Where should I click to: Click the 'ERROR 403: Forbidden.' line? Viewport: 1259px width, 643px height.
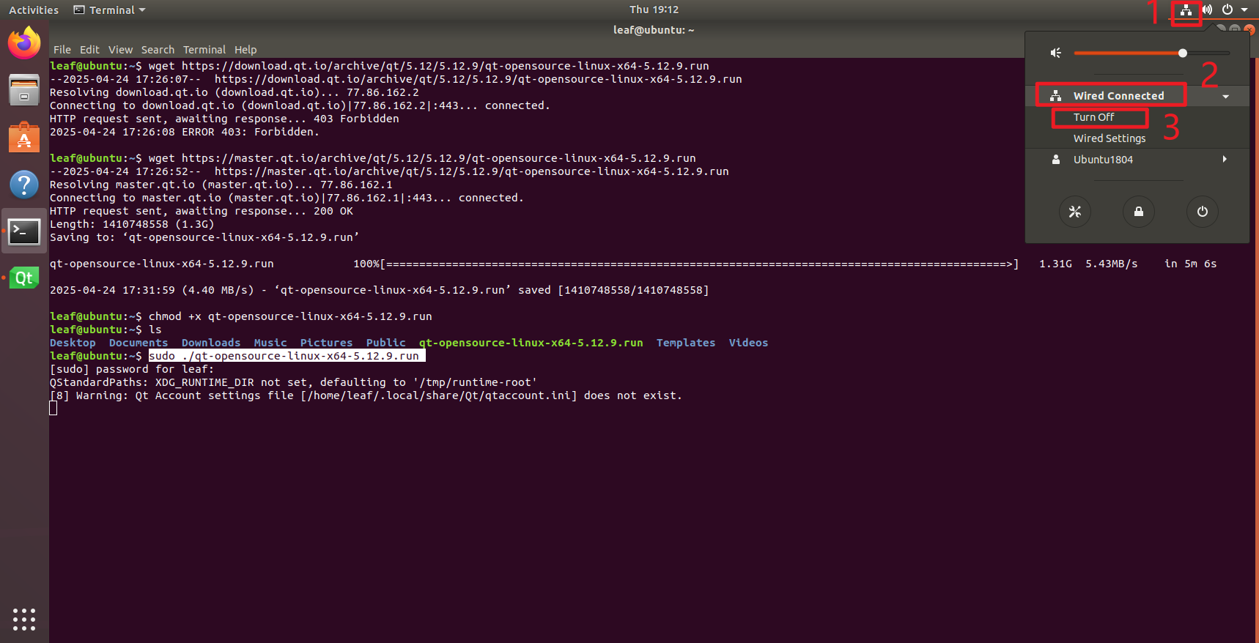(x=185, y=132)
